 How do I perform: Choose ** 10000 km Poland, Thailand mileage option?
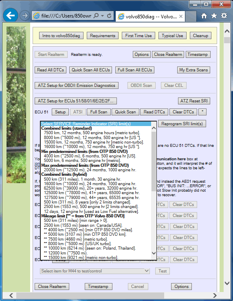pyautogui.click(x=96, y=248)
